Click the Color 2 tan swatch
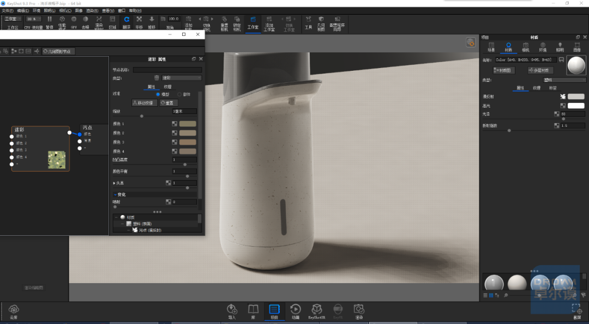 [x=188, y=133]
